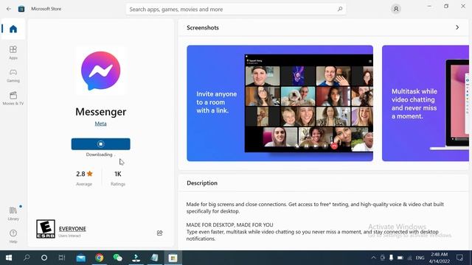Open the Apps section in sidebar
This screenshot has height=265, width=472.
click(13, 52)
